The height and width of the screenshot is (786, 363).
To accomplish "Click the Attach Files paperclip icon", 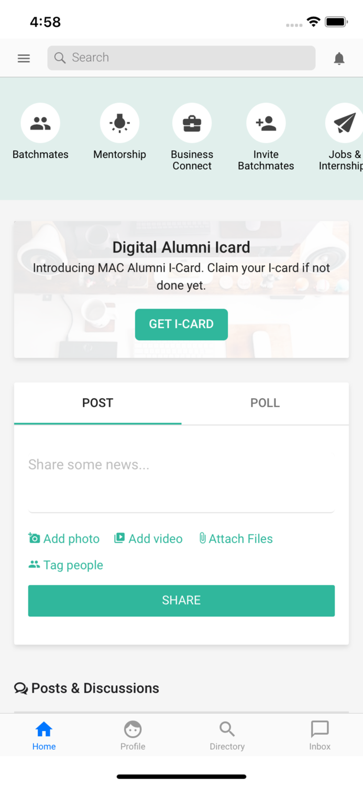I will click(203, 538).
